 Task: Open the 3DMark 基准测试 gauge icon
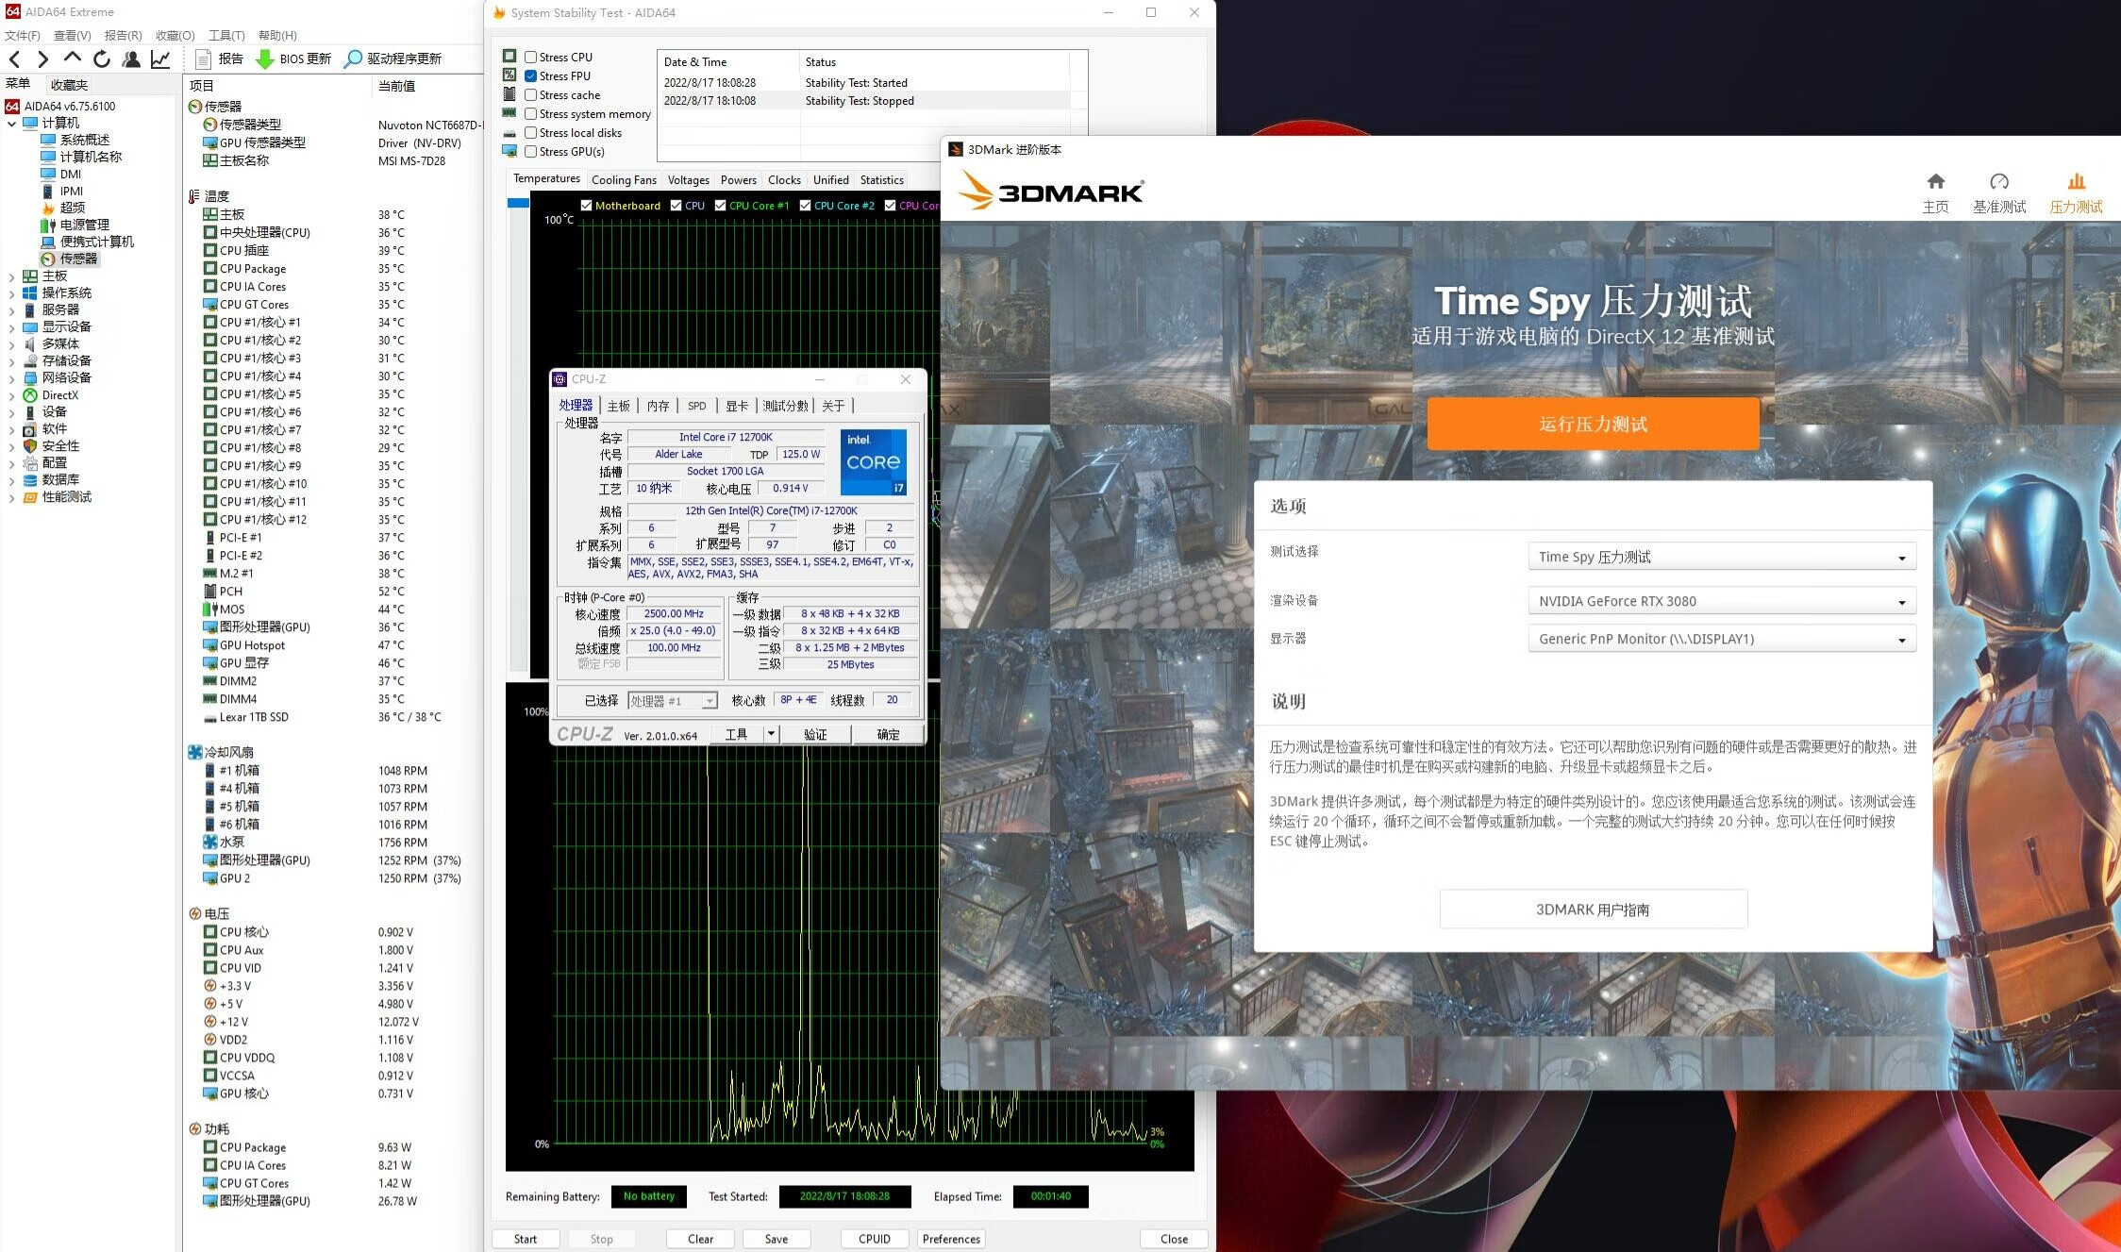1998,181
